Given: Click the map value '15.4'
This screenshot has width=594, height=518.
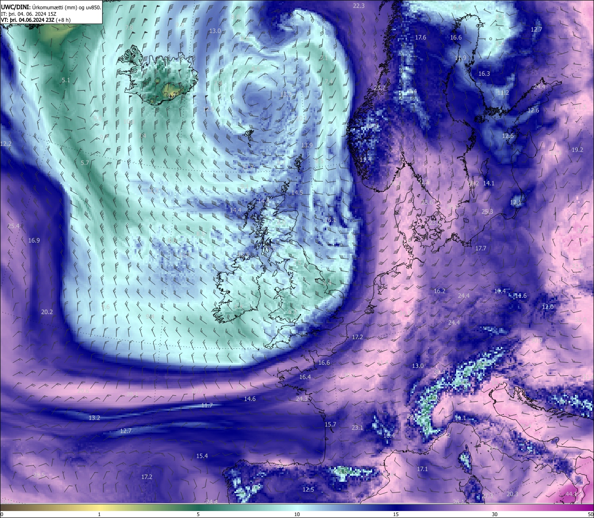Looking at the screenshot, I should 202,456.
